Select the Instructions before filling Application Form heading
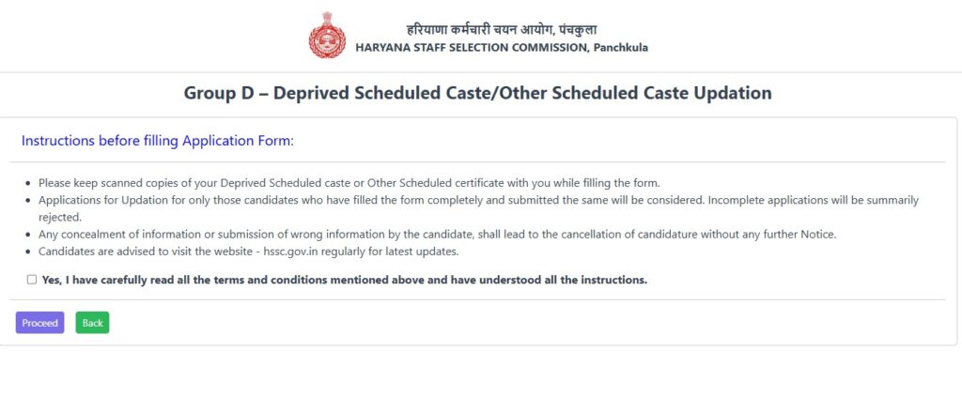The height and width of the screenshot is (412, 962). coord(158,141)
